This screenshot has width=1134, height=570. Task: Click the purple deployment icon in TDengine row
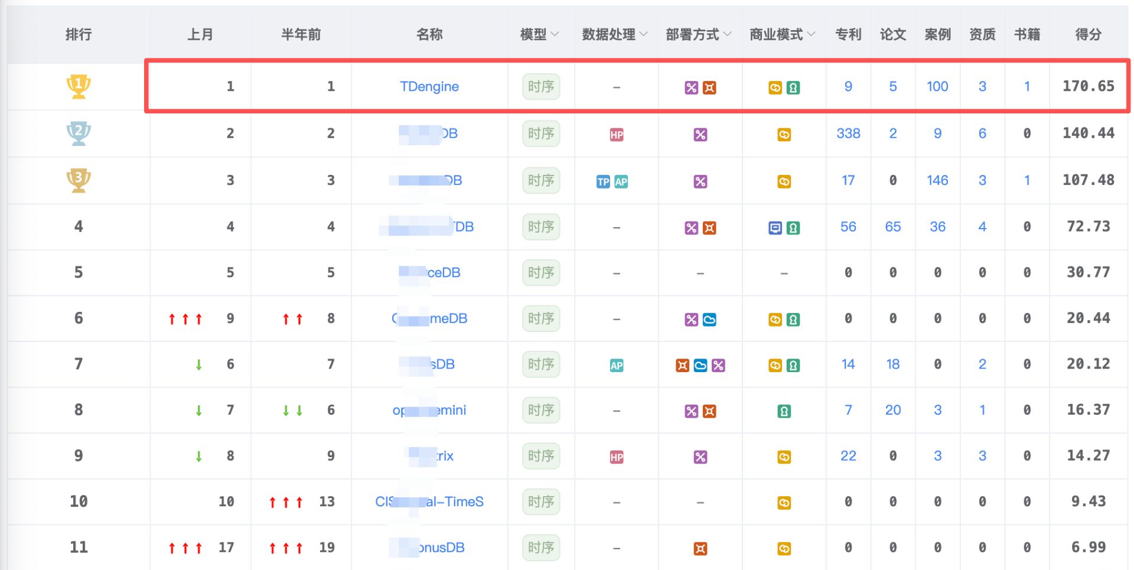(x=691, y=88)
